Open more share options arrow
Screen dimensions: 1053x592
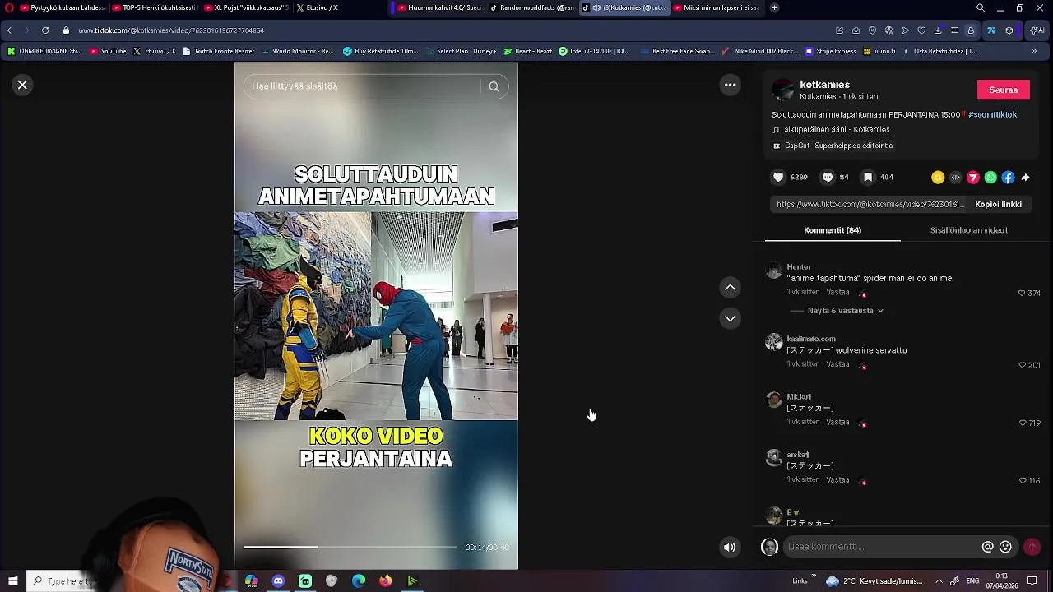point(1026,178)
